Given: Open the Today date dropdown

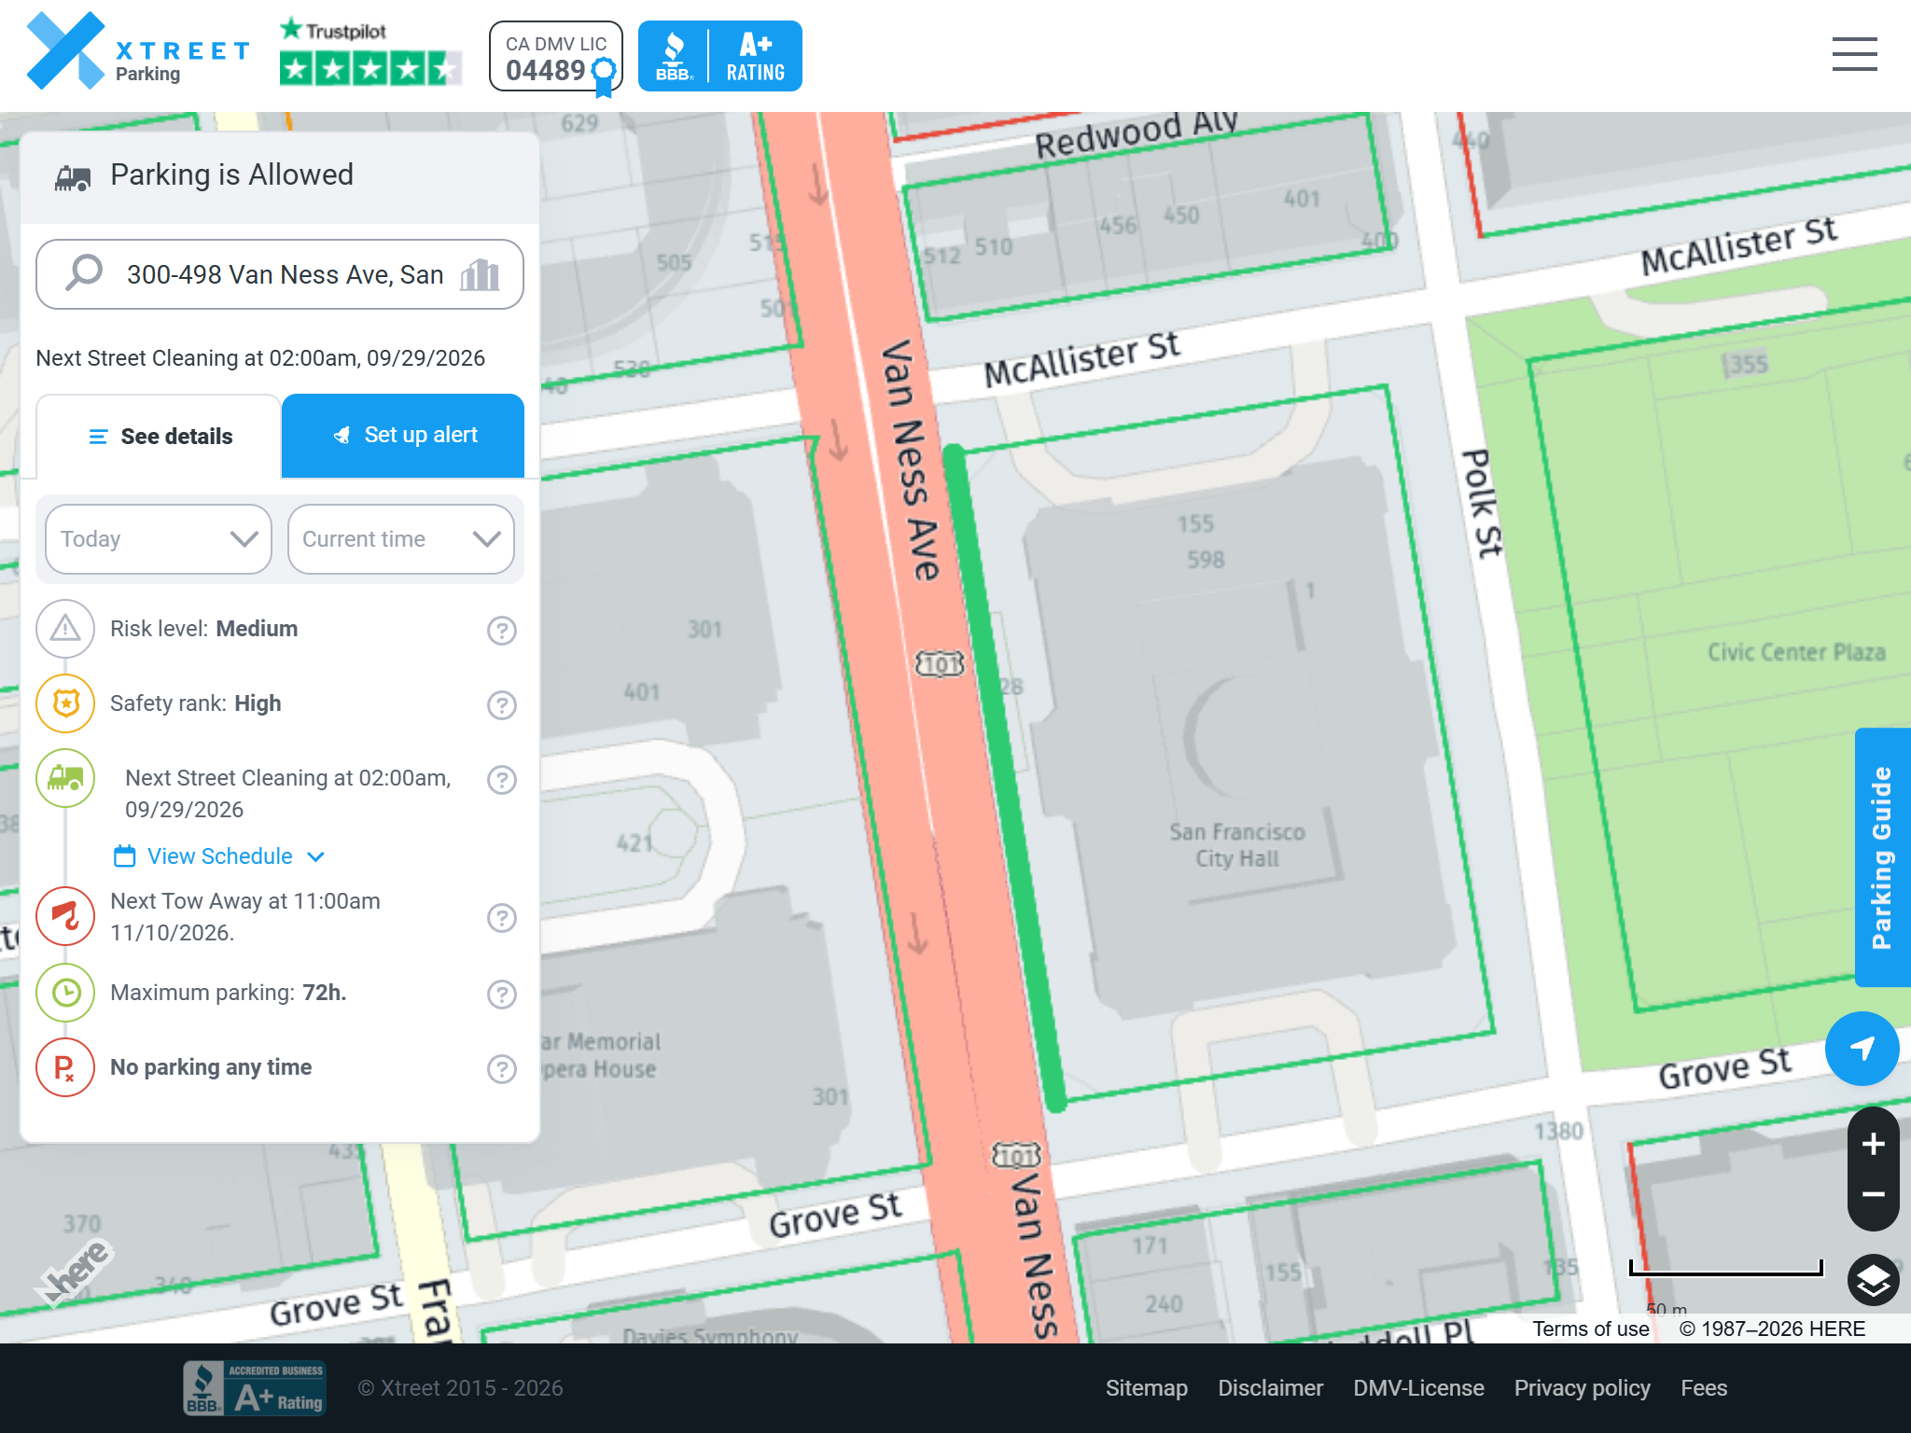Looking at the screenshot, I should tap(159, 539).
